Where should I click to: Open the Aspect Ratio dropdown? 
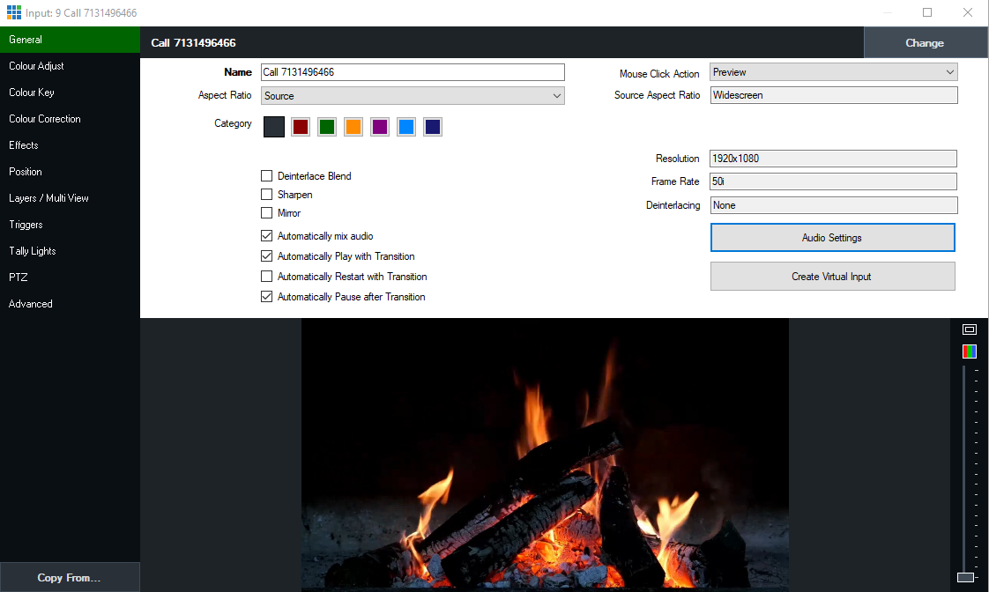413,96
